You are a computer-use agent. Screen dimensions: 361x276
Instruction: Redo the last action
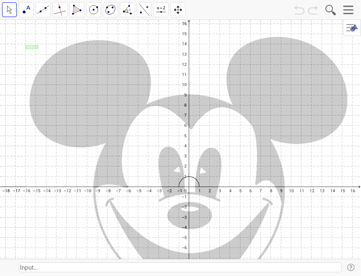click(313, 10)
